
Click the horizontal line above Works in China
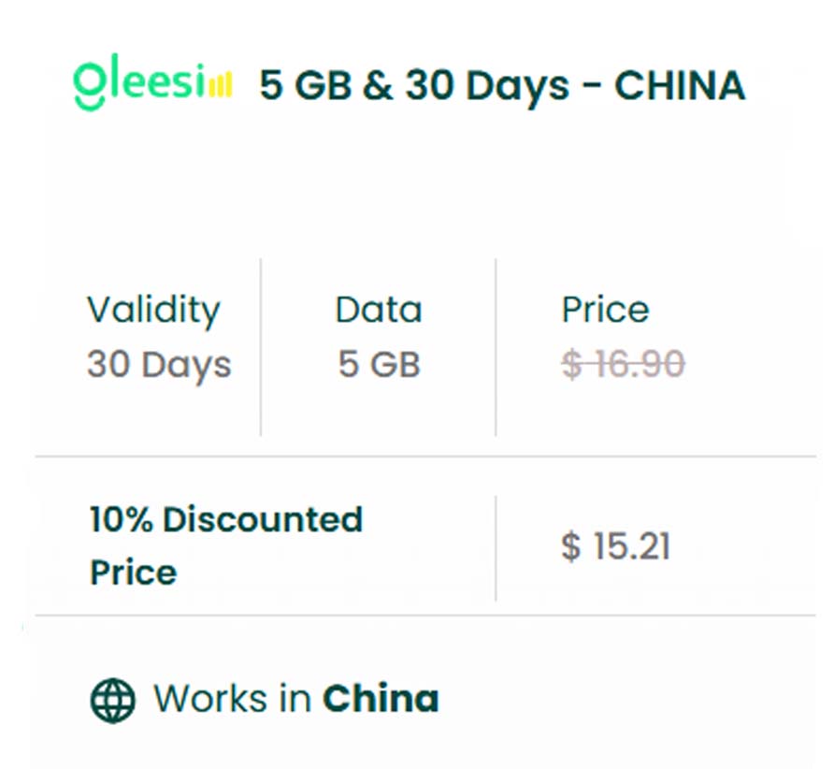click(x=425, y=615)
